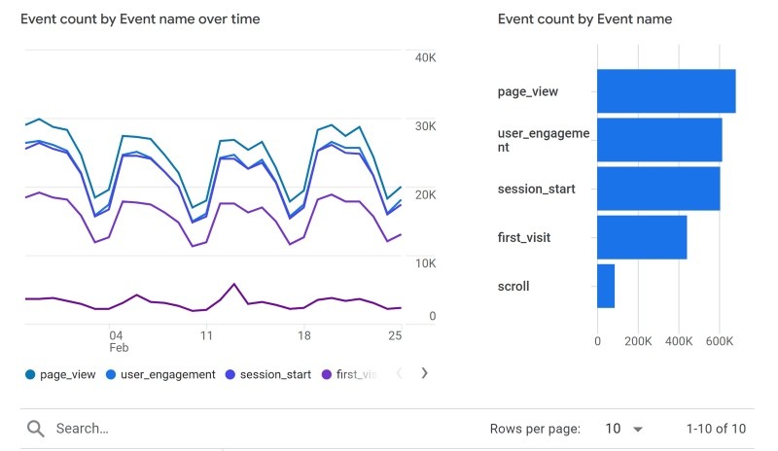
Task: Open the Rows per page dropdown arrow
Action: [638, 429]
